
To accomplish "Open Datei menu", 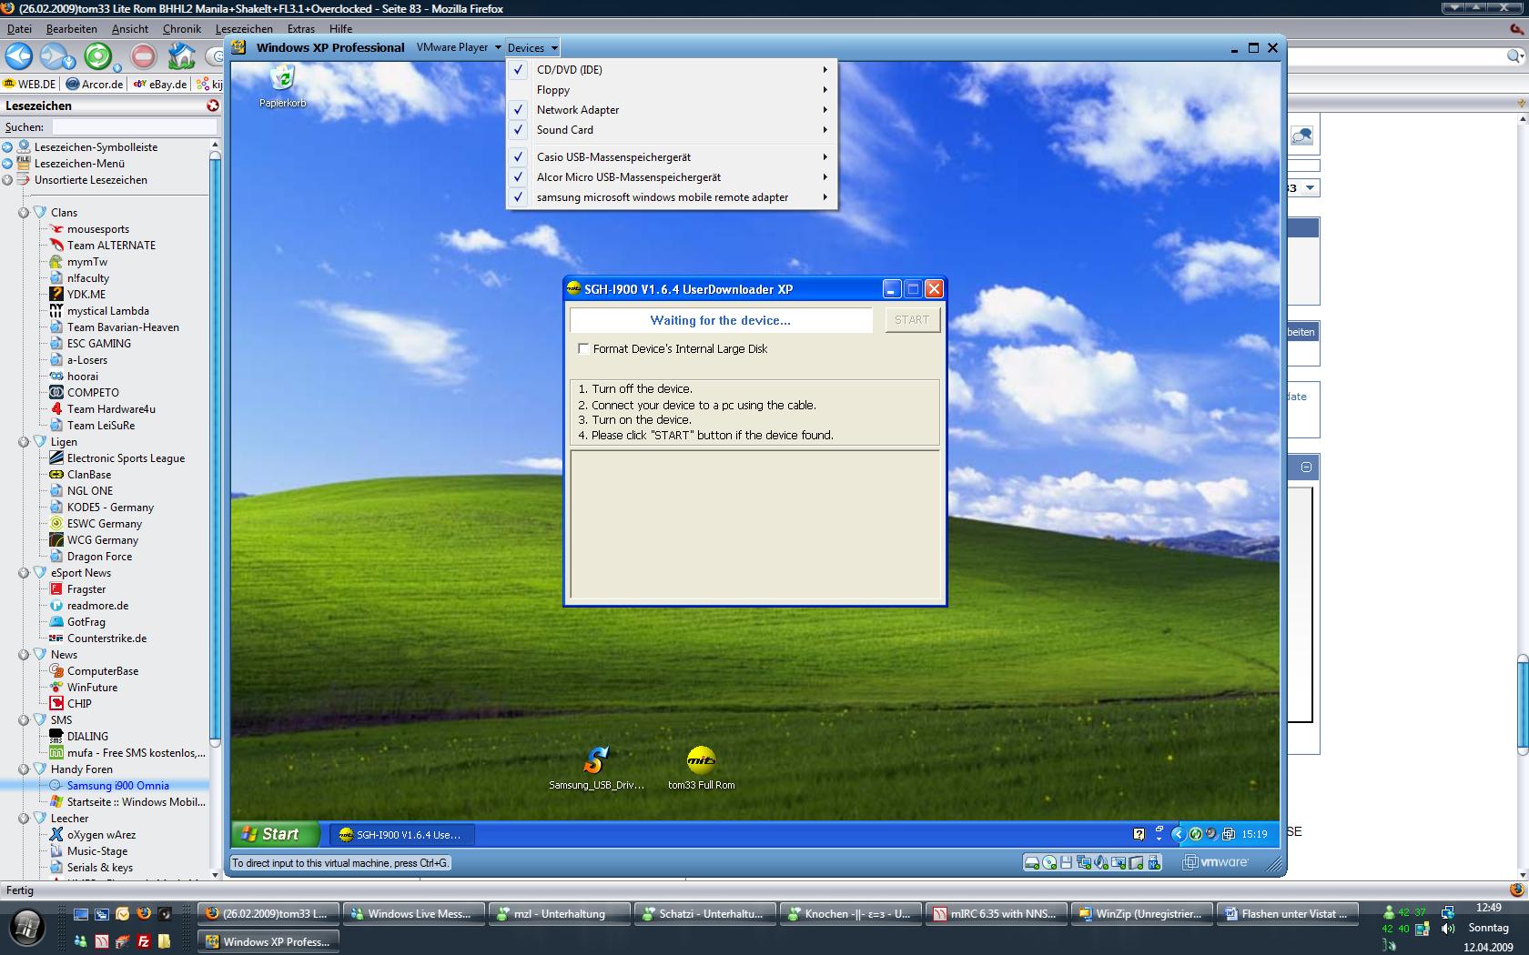I will [x=19, y=29].
